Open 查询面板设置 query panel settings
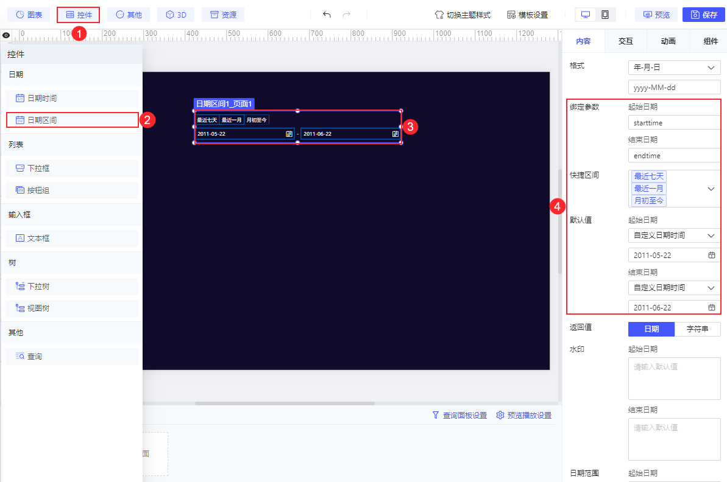 [460, 415]
